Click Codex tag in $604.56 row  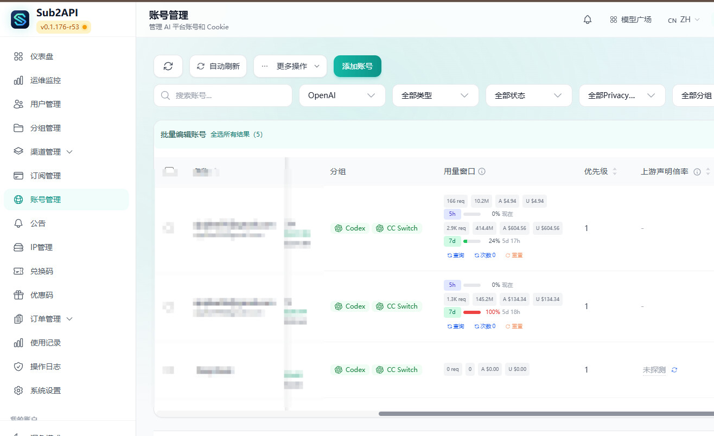coord(350,228)
